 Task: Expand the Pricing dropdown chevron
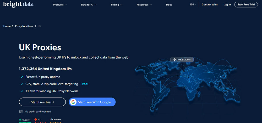tap(121, 5)
